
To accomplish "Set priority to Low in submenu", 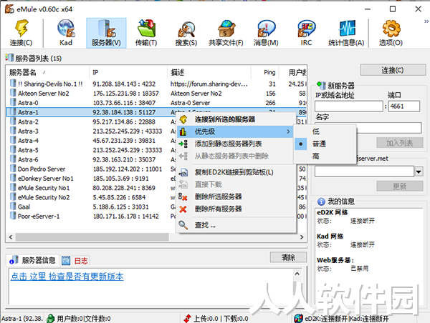I will click(x=325, y=131).
